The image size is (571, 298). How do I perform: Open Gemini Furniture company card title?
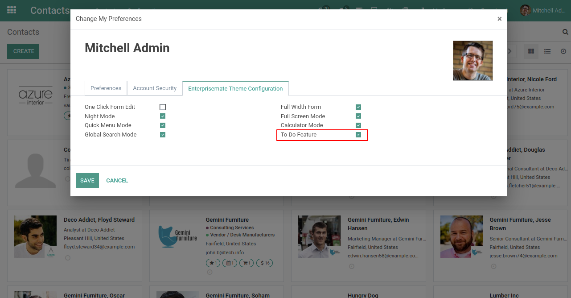227,220
